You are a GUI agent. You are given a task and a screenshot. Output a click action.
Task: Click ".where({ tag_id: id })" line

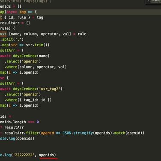pyautogui.click(x=28, y=100)
